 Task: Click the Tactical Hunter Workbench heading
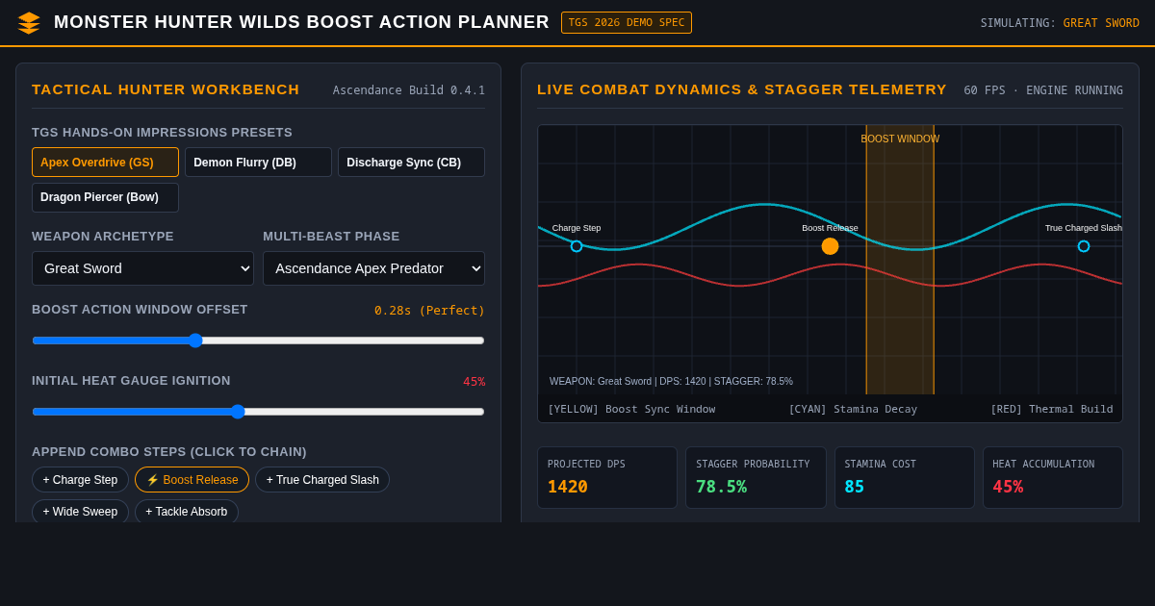pos(166,89)
